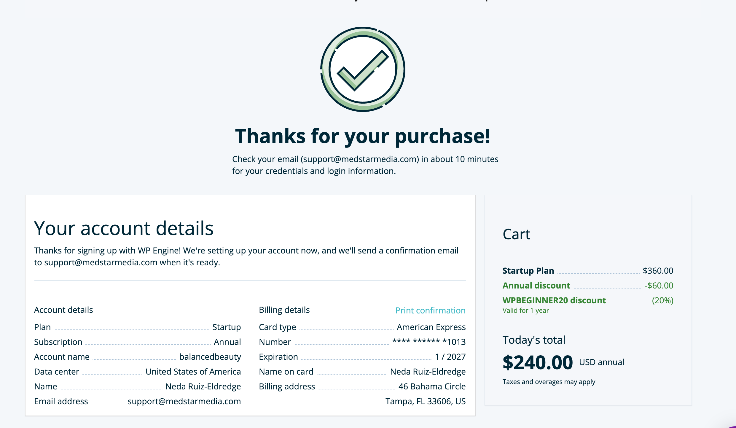Click the WPBEGINNER20 discount label
Image resolution: width=736 pixels, height=428 pixels.
tap(554, 300)
